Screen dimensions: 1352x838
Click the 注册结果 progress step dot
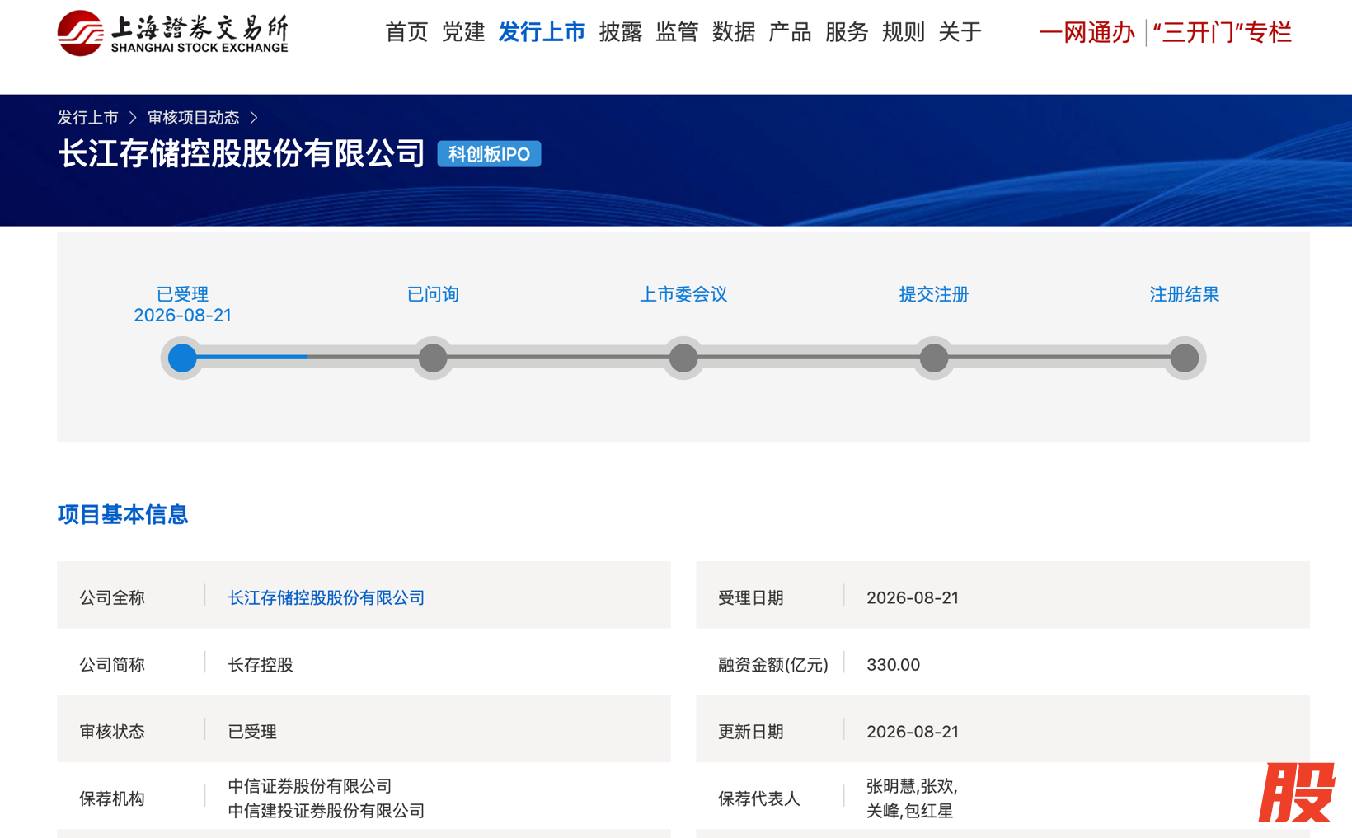[x=1185, y=358]
